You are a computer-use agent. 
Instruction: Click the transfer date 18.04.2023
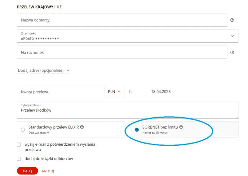tap(161, 92)
